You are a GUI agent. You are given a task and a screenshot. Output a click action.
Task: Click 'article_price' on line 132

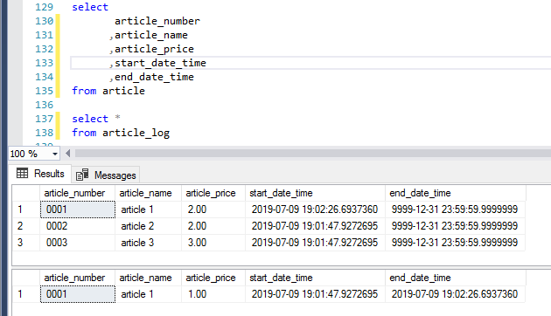tap(154, 50)
